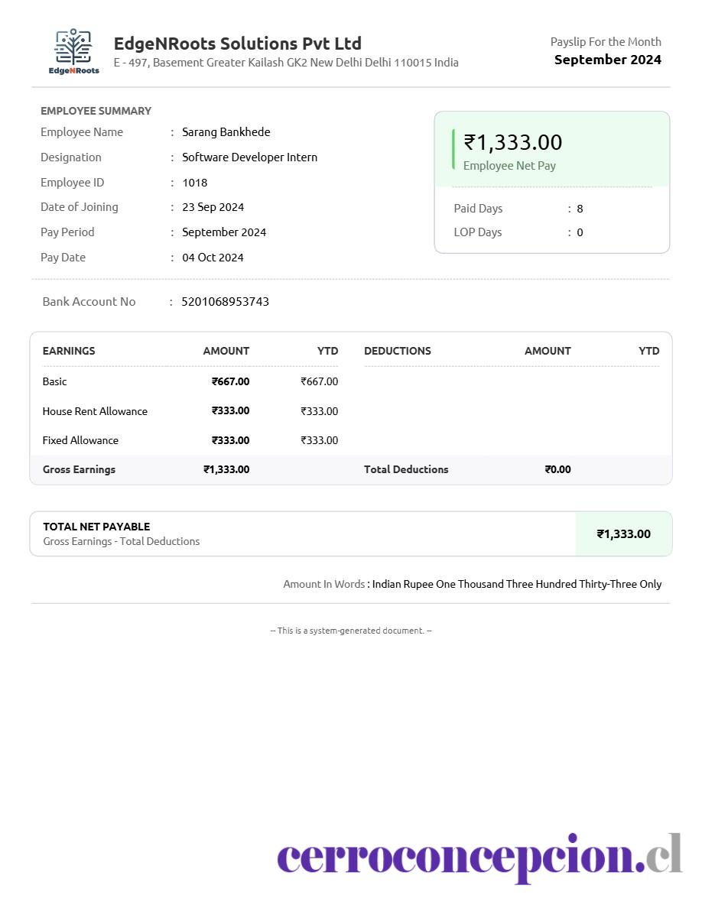
Task: Click the September 2024 payslip month
Action: point(608,60)
